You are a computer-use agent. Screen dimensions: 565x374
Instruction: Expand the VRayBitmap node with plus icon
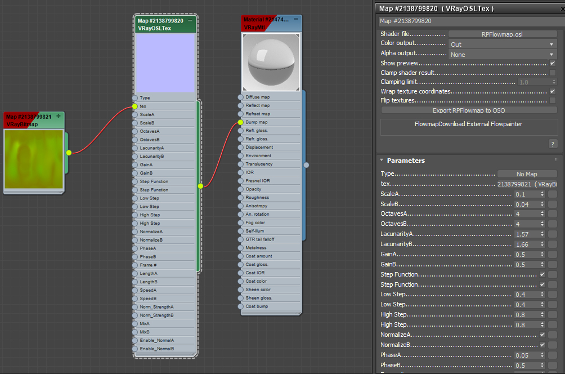pyautogui.click(x=59, y=116)
